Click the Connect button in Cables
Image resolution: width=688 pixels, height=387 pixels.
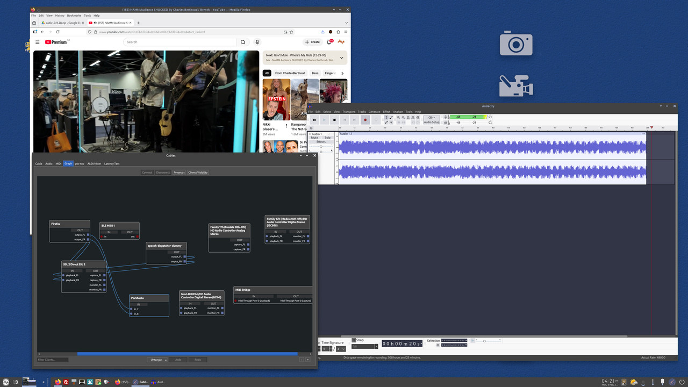(147, 173)
